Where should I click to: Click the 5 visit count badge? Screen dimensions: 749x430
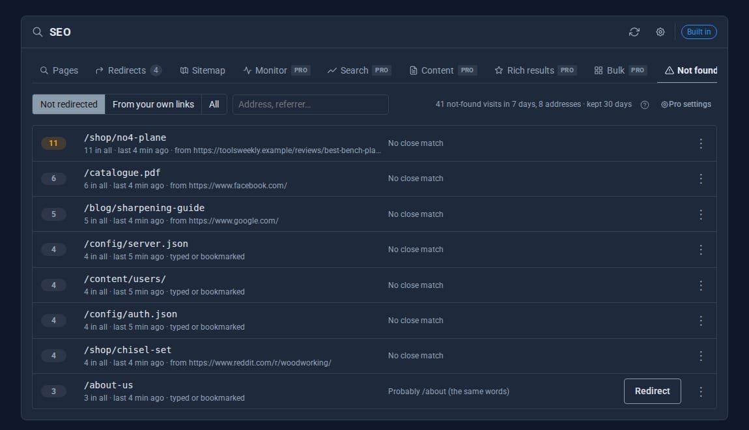[53, 214]
